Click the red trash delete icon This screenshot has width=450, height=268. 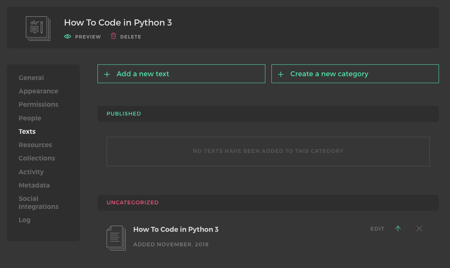113,36
